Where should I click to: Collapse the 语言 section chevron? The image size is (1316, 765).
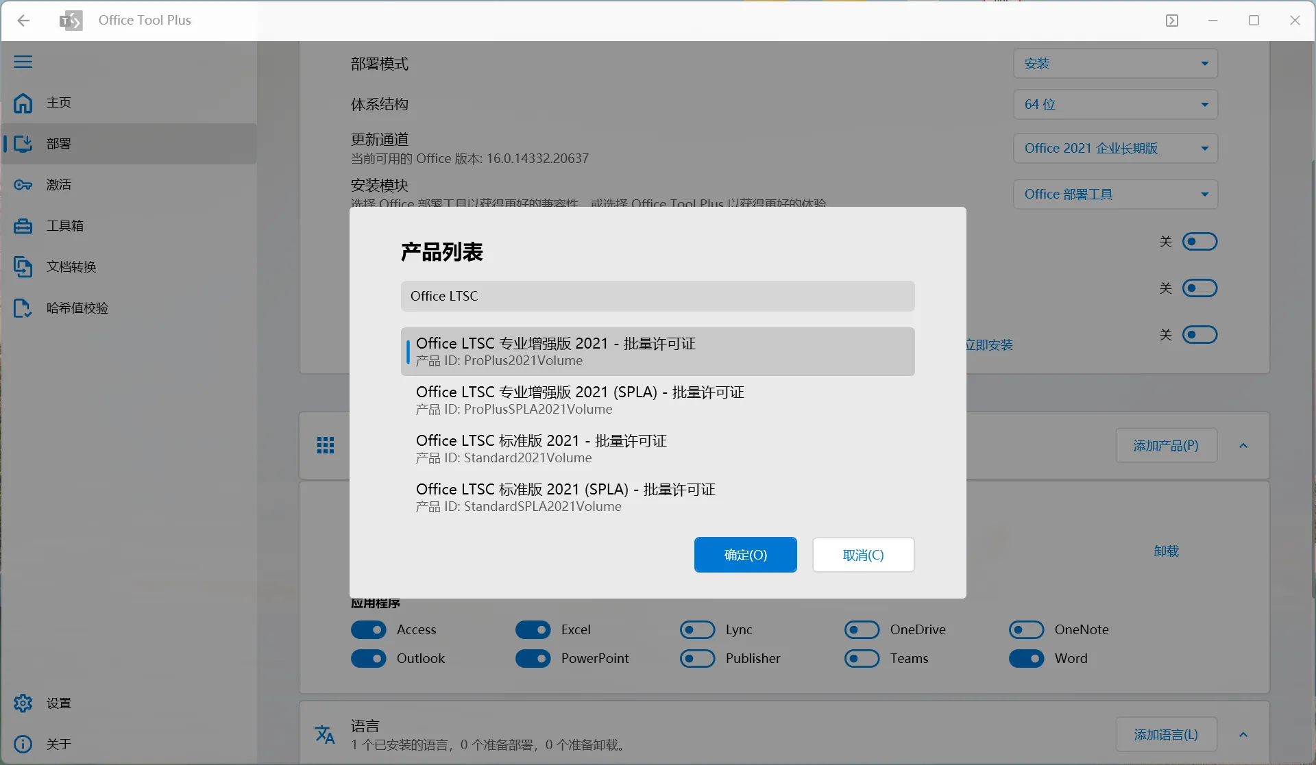pos(1243,733)
